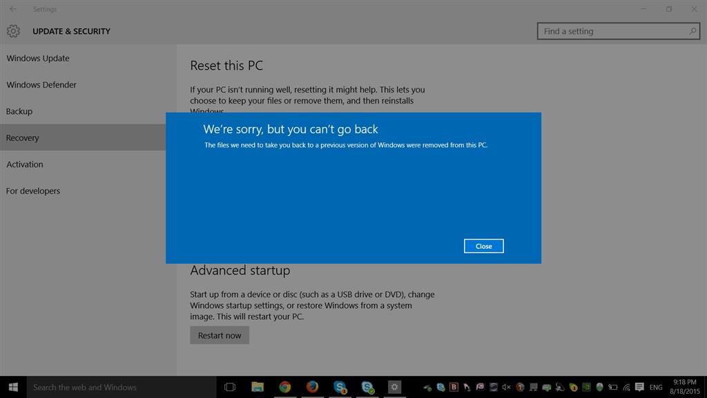
Task: Click the orange round tray icon
Action: click(520, 387)
